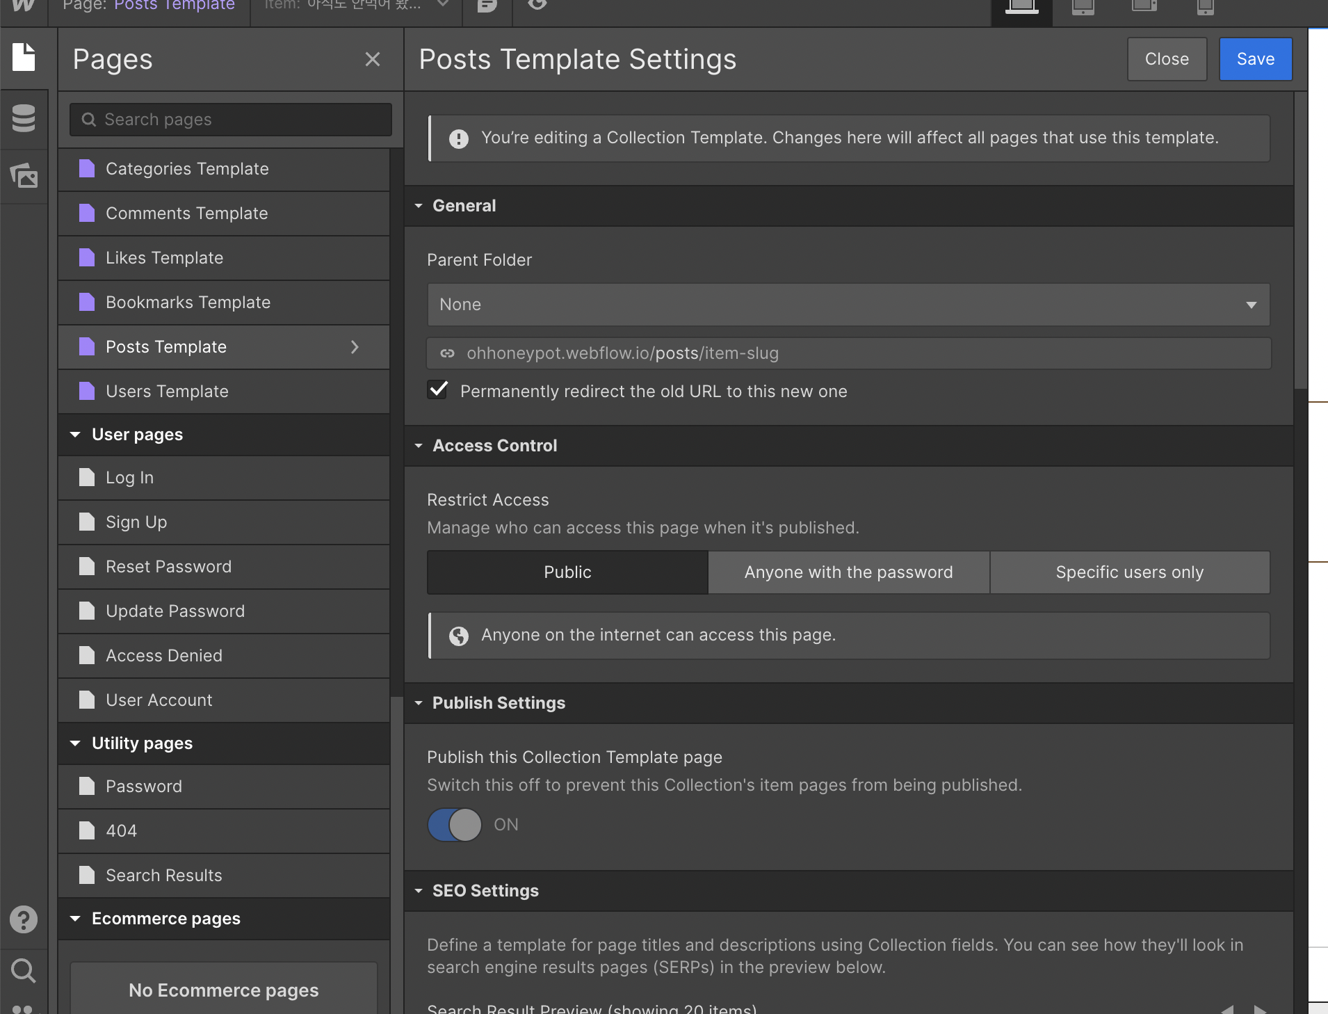Open the Access Denied page
This screenshot has width=1328, height=1014.
point(224,656)
